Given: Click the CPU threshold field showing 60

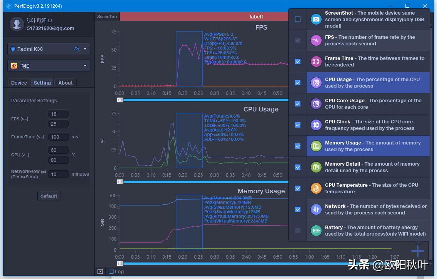Looking at the screenshot, I should (x=58, y=150).
